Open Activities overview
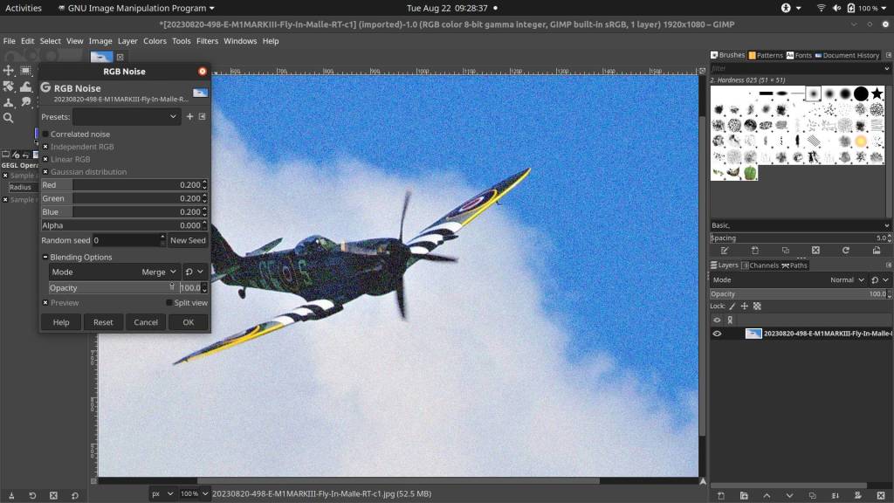 click(24, 8)
